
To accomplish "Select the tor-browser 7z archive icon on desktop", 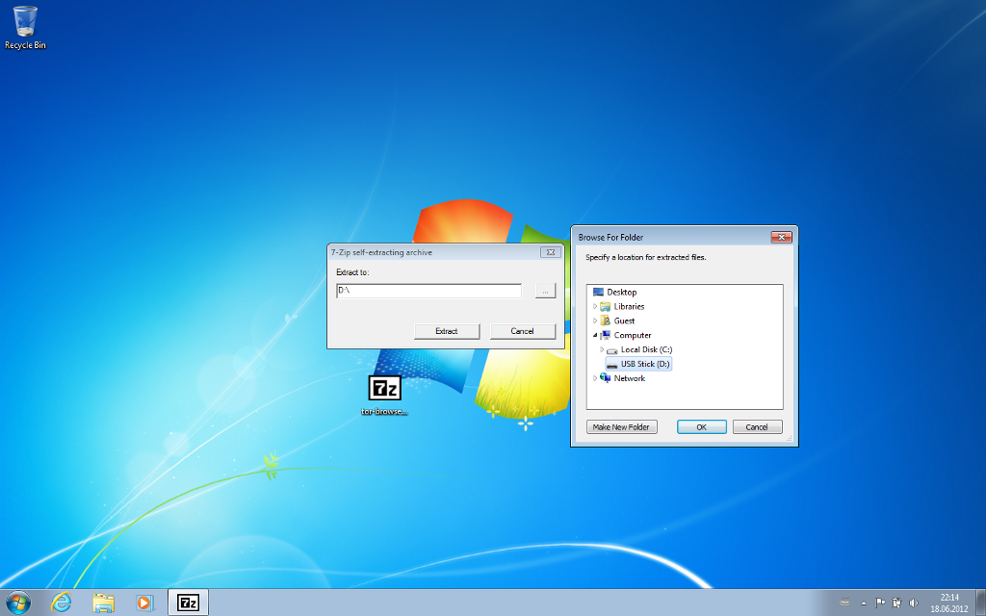I will [384, 396].
